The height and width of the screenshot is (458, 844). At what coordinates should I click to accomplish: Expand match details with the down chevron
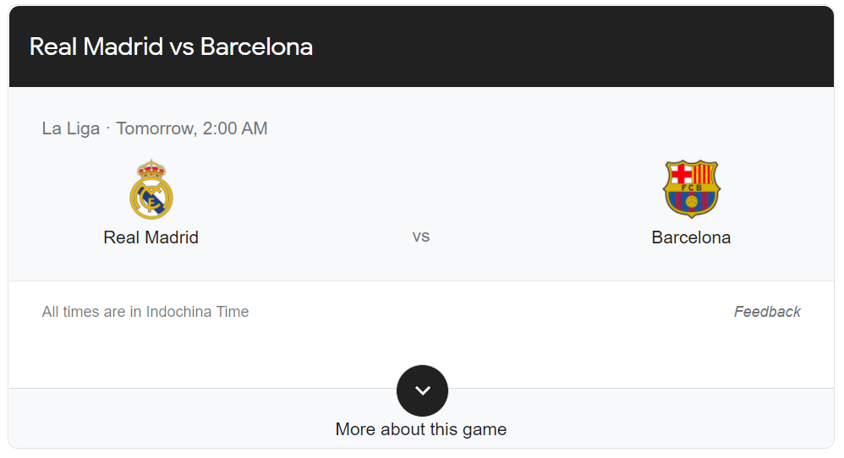coord(423,390)
